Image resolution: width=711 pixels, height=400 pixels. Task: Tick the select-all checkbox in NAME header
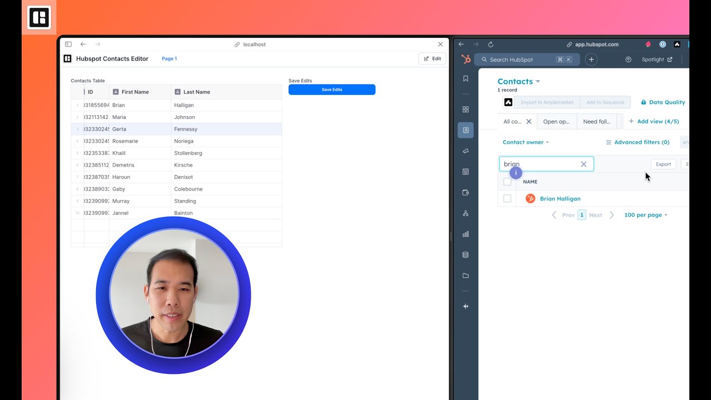pyautogui.click(x=507, y=182)
